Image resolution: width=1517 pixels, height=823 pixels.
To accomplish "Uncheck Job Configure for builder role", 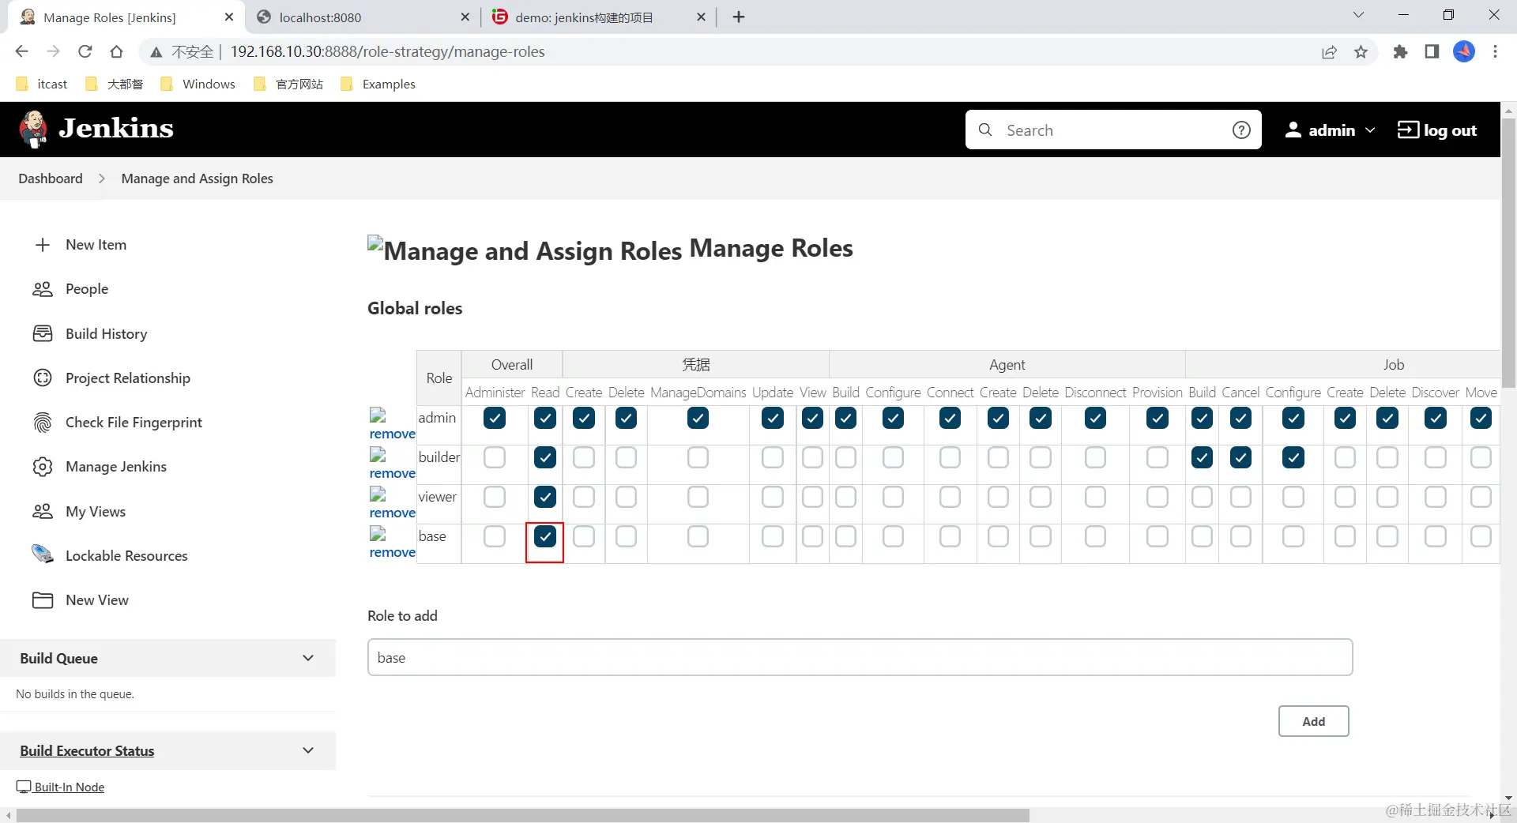I will click(x=1293, y=457).
